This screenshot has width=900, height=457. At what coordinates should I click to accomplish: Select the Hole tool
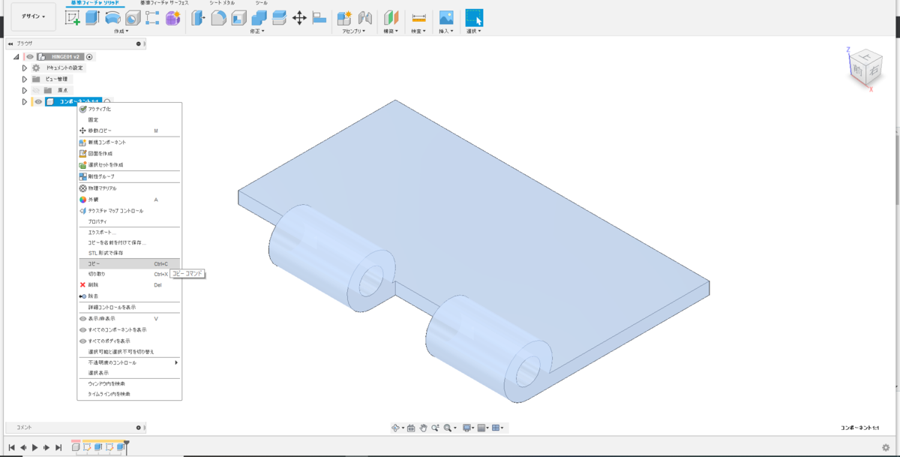[133, 17]
